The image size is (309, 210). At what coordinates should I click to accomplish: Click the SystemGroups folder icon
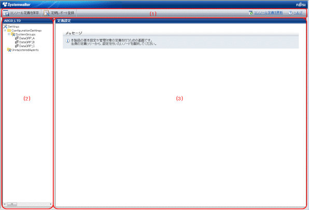tap(13, 34)
